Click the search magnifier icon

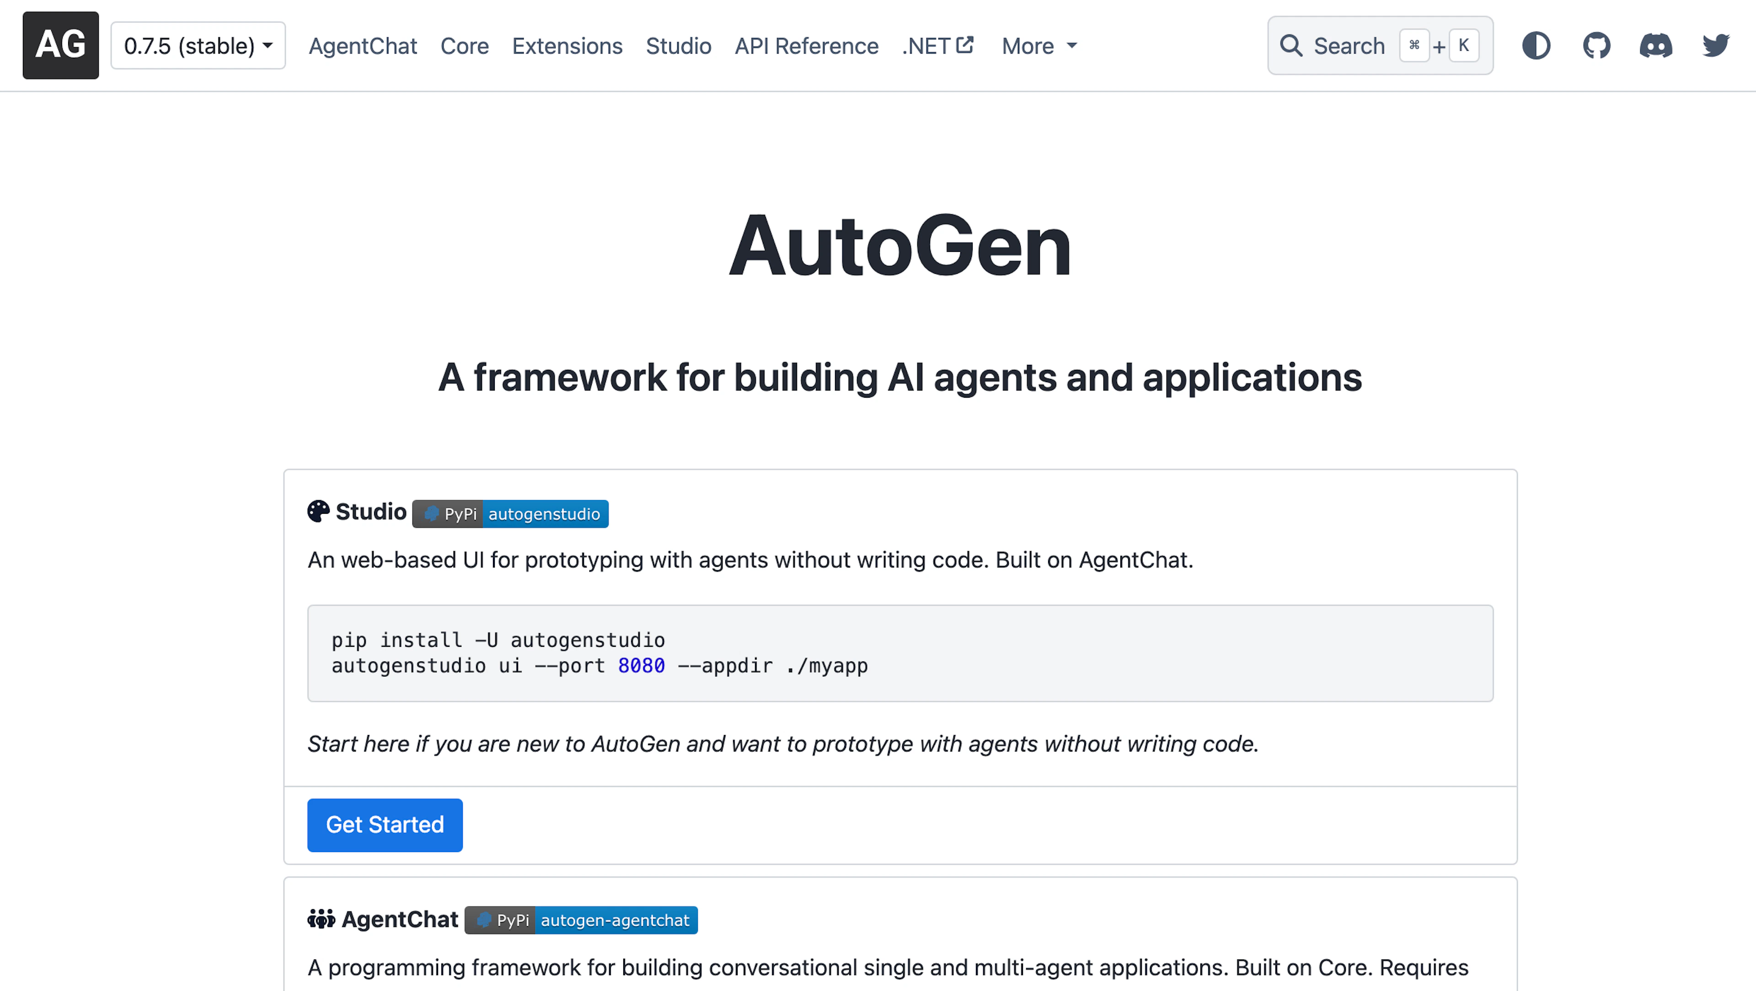tap(1292, 45)
